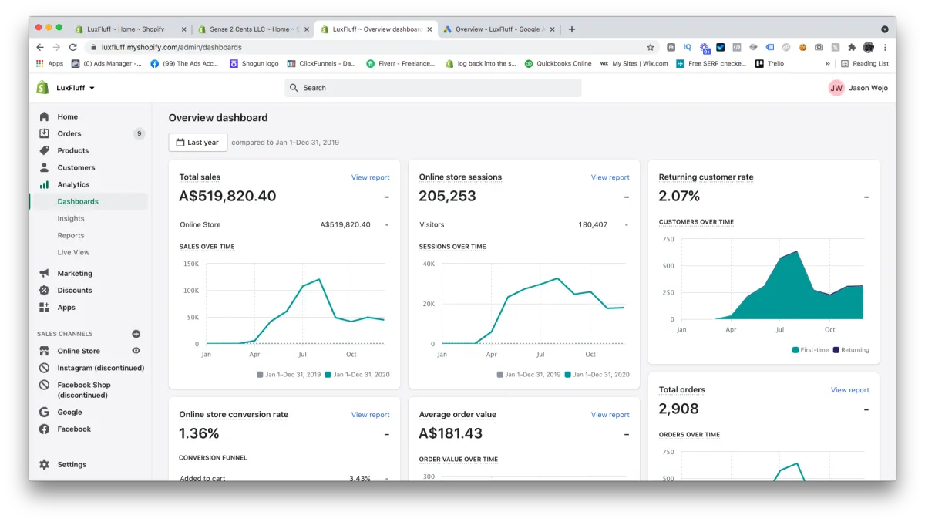
Task: Switch to the Sense 2 Cents LLC tab
Action: (249, 29)
